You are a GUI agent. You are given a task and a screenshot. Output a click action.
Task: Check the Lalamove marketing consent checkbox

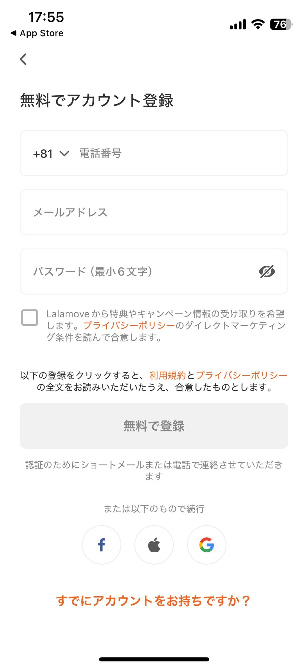(30, 317)
